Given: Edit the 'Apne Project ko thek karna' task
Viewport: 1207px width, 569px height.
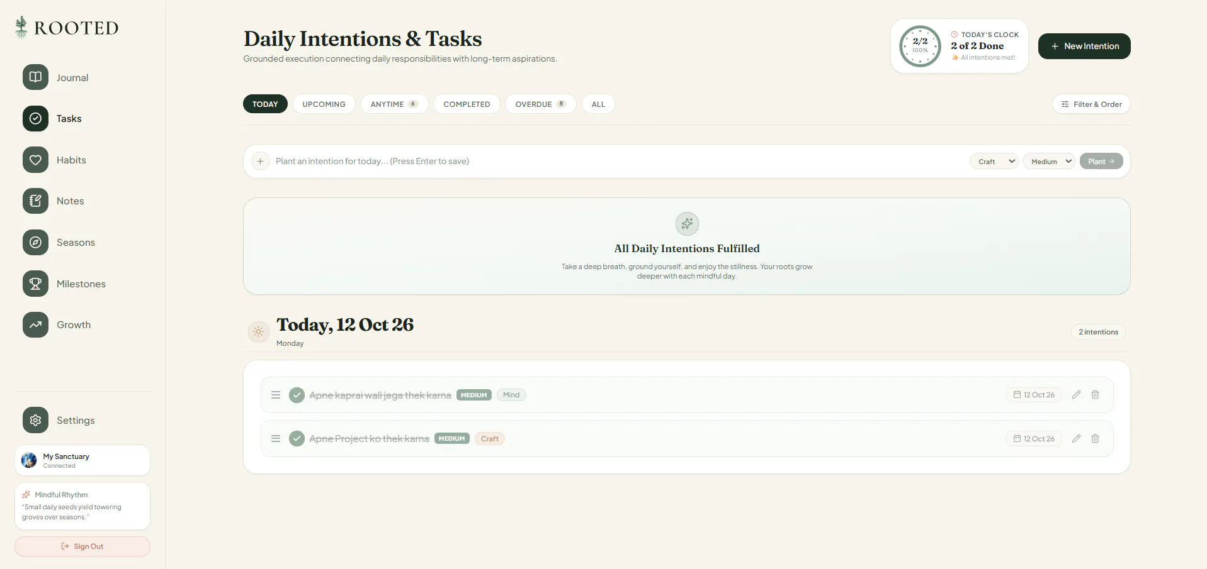Looking at the screenshot, I should pyautogui.click(x=1076, y=439).
